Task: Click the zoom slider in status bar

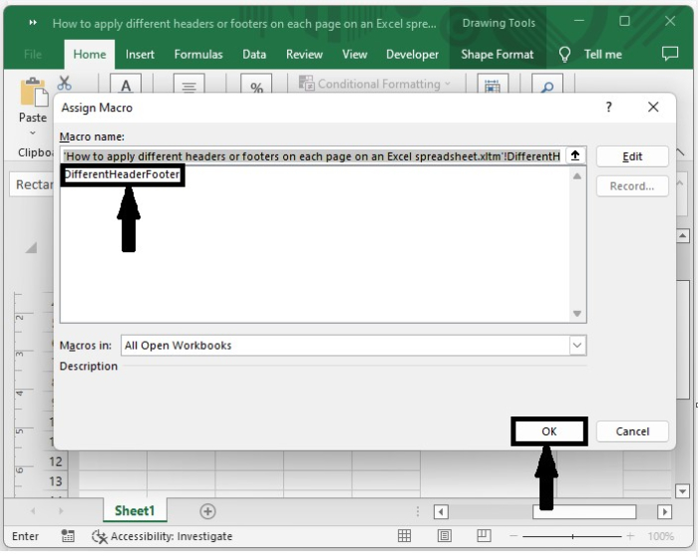Action: pyautogui.click(x=572, y=536)
